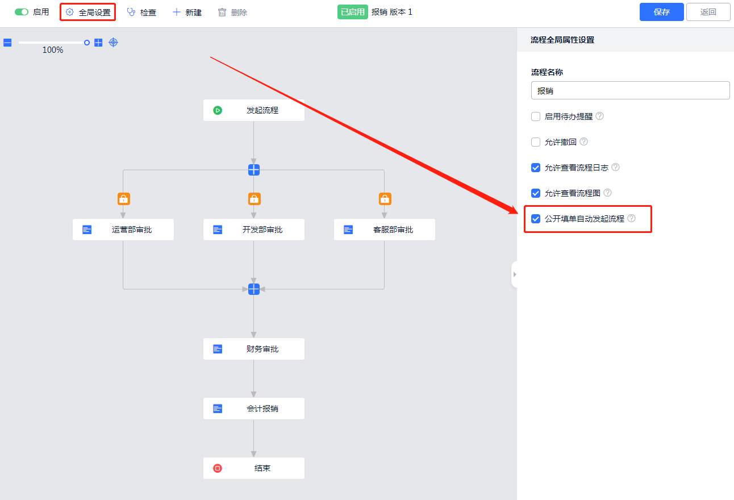Image resolution: width=734 pixels, height=500 pixels.
Task: Click the orange lock above 客服部审批
Action: coord(385,199)
